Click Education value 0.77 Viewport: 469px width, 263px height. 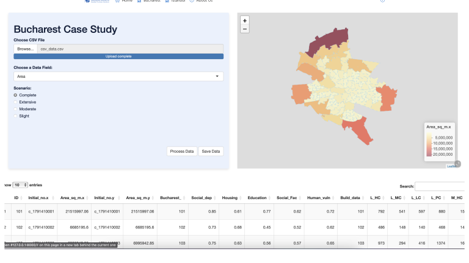[x=267, y=211]
